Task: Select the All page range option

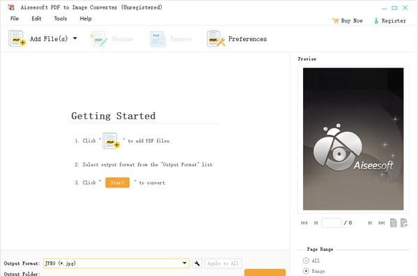Action: point(306,261)
